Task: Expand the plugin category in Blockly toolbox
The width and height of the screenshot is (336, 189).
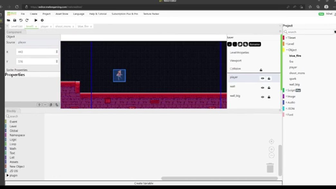Action: click(8, 175)
